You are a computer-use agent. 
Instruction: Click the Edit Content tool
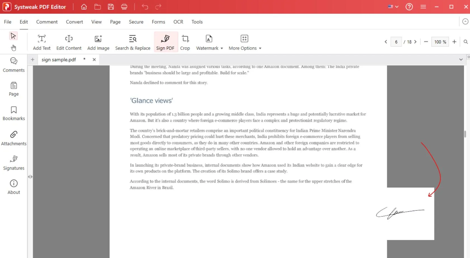pos(69,42)
